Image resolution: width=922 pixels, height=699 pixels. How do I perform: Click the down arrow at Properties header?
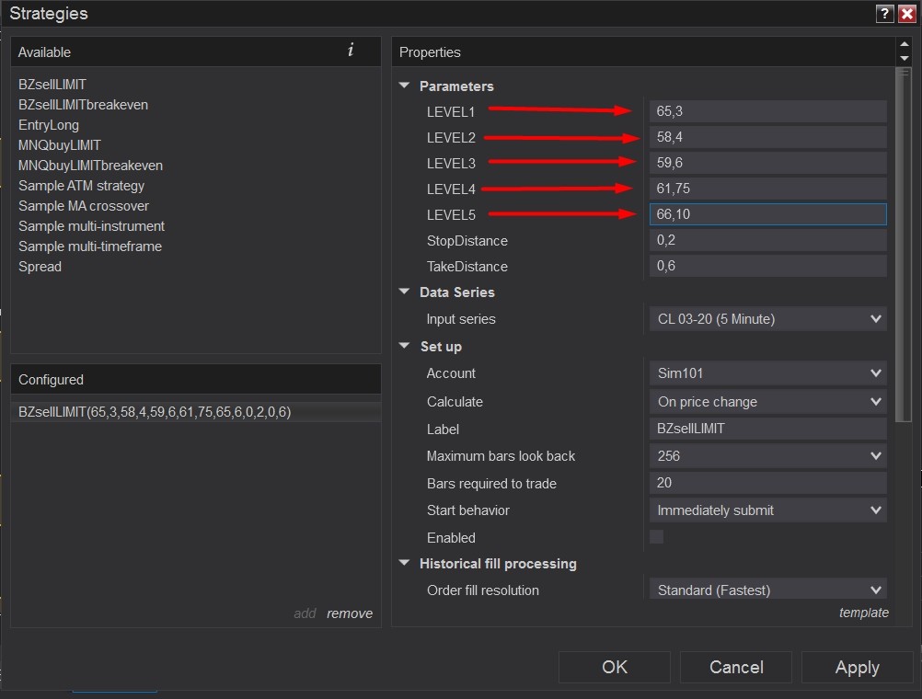tap(905, 58)
